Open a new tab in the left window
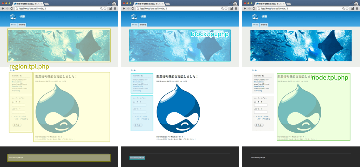 pyautogui.click(x=46, y=4)
